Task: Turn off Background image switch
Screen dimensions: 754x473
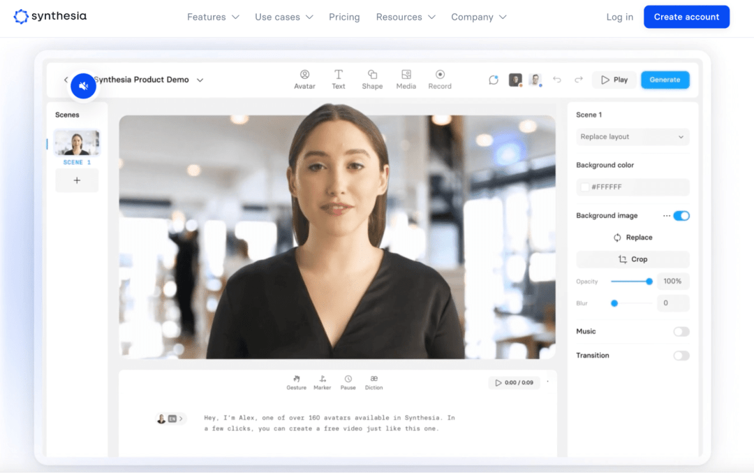Action: [681, 216]
